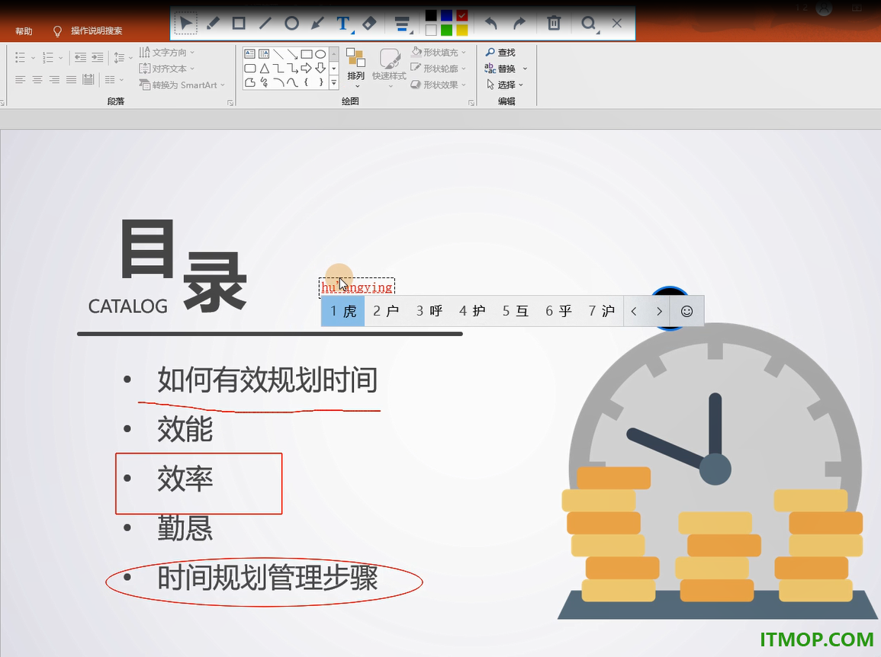The image size is (881, 657).
Task: Open the 形状填充 shape fill menu
Action: click(439, 53)
